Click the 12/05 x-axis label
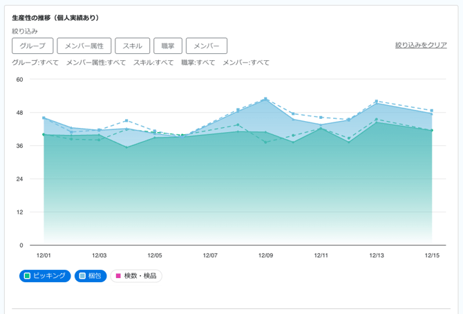The image size is (463, 314). (155, 255)
